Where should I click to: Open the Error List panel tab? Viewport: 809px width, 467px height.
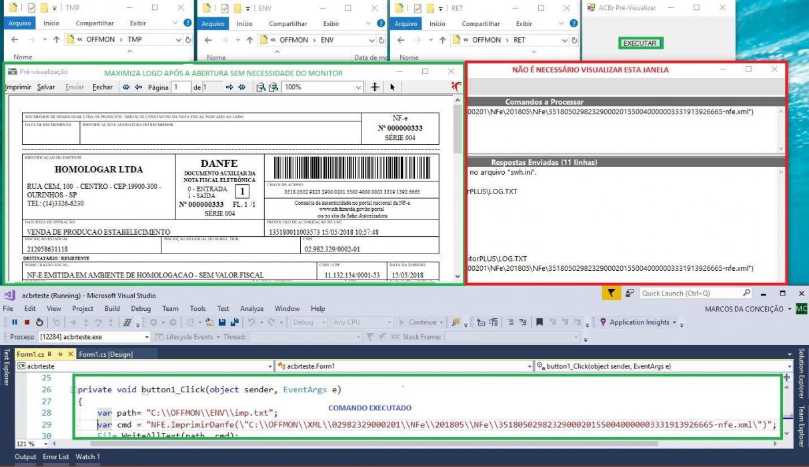pyautogui.click(x=56, y=457)
